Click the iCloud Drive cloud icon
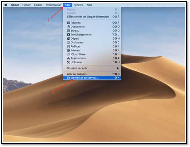Image resolution: width=190 pixels, height=147 pixels. click(69, 54)
